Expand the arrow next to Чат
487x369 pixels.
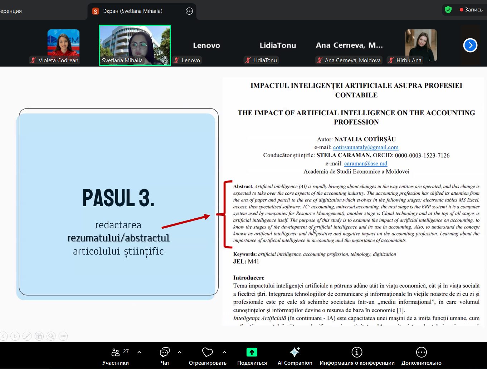(180, 352)
